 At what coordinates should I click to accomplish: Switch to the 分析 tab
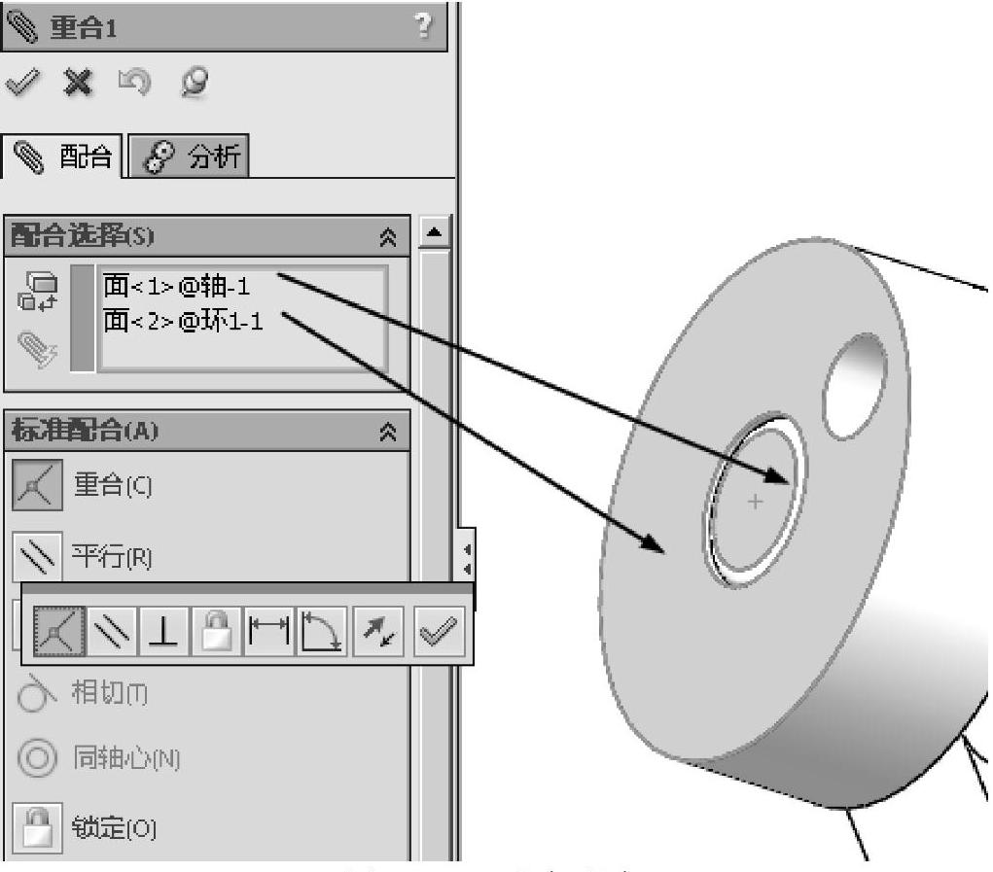(x=189, y=156)
